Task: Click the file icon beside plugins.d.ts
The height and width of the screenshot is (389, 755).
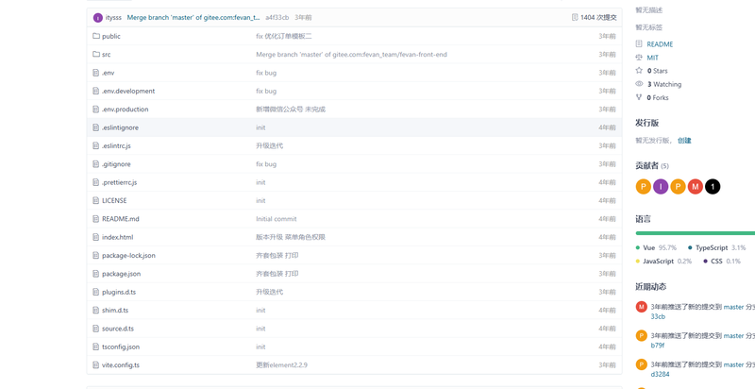Action: [96, 292]
